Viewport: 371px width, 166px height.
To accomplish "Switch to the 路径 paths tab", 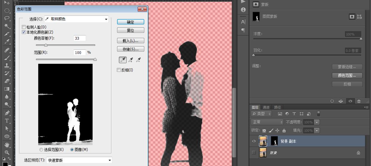I will click(x=277, y=107).
